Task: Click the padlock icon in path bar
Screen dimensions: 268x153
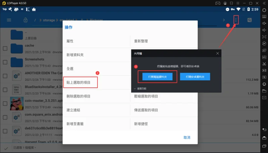Action: (25, 20)
